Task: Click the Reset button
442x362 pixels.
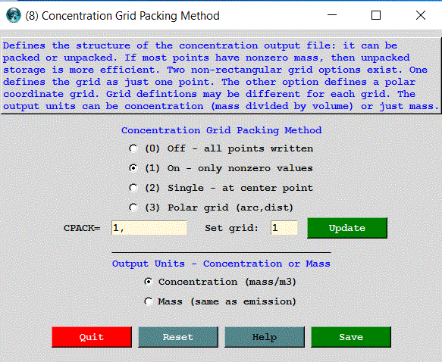Action: tap(178, 337)
